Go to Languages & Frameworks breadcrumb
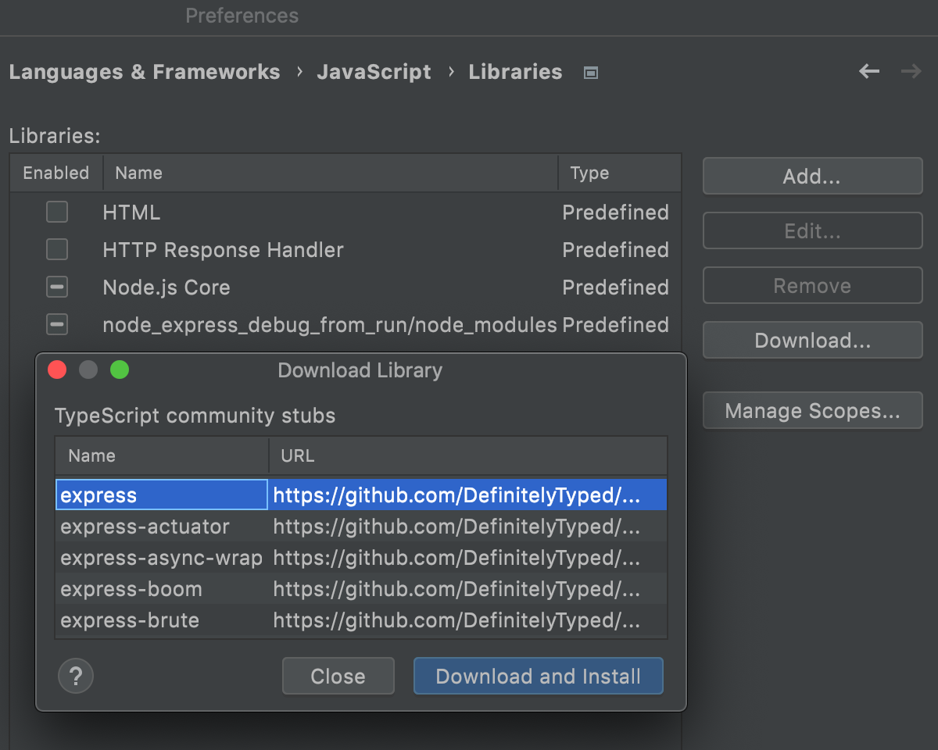 pos(145,72)
